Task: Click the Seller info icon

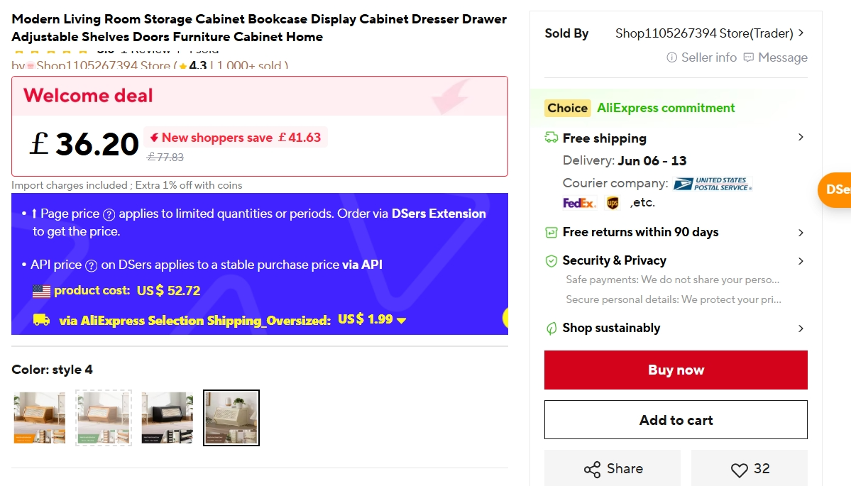Action: pyautogui.click(x=672, y=57)
